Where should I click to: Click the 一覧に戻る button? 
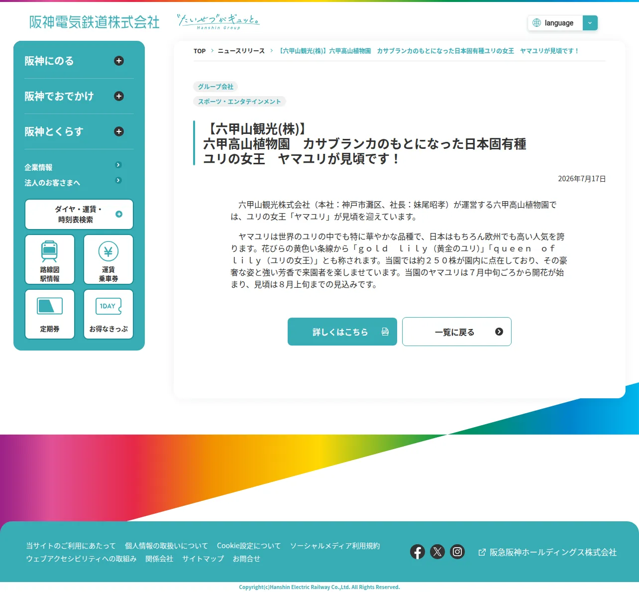457,332
